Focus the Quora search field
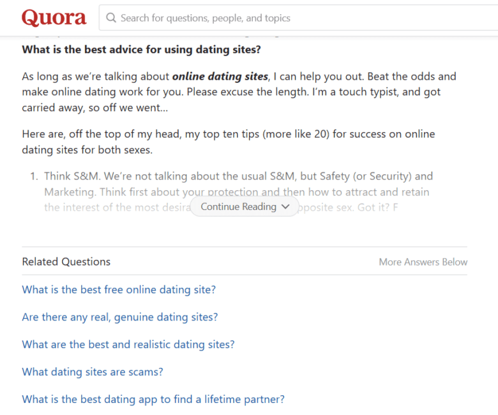Screen dimensions: 498x415 coord(299,18)
